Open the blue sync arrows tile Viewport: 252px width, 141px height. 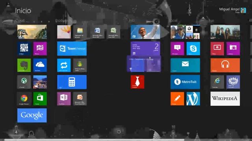[64, 65]
